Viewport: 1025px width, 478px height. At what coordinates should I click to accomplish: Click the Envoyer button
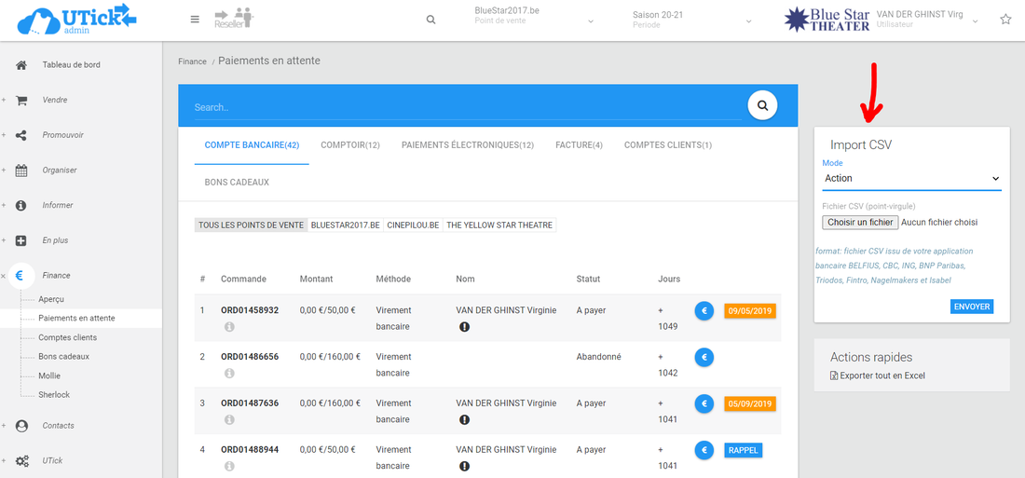pos(972,307)
